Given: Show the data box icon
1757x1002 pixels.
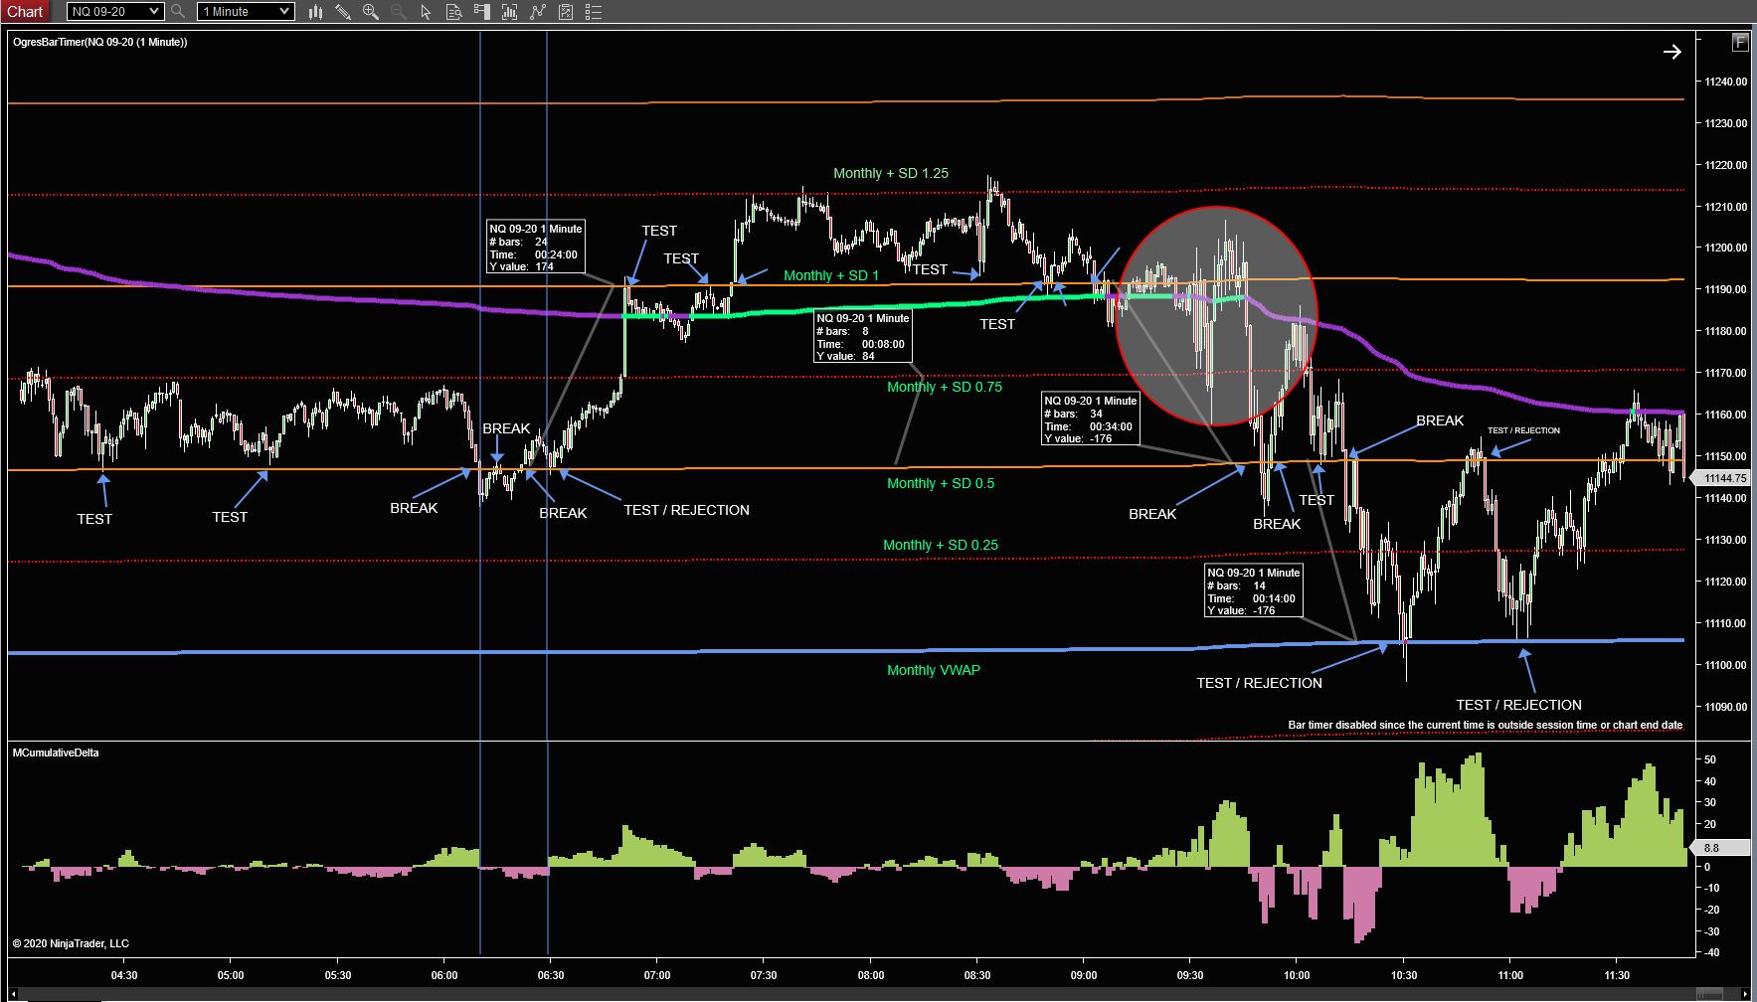Looking at the screenshot, I should [454, 12].
